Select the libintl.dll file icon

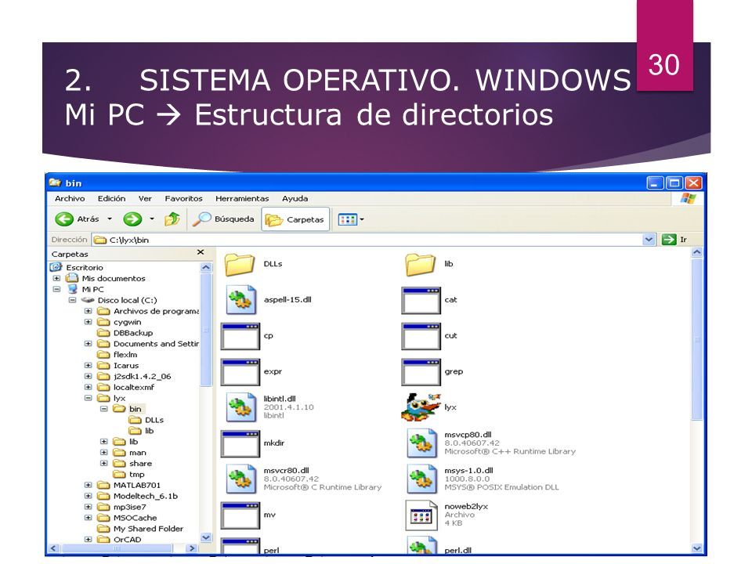point(240,407)
